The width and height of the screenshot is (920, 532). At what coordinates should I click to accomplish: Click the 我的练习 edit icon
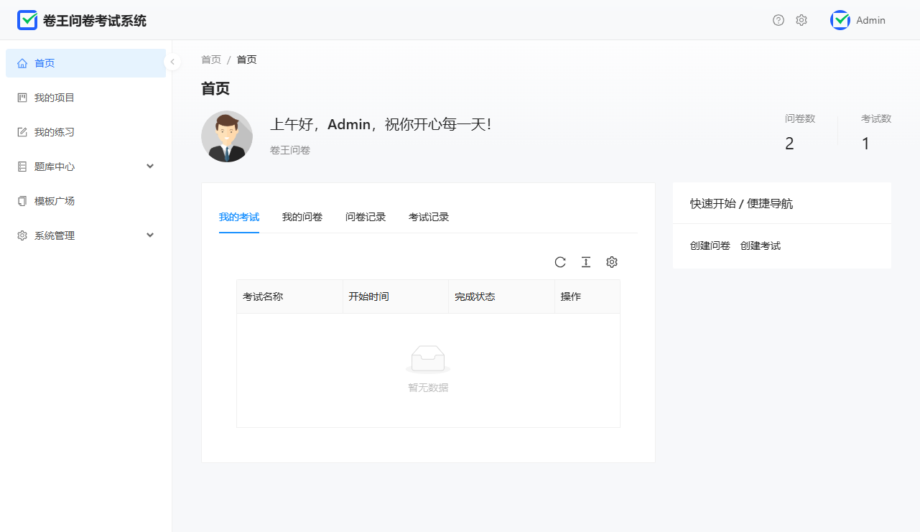(22, 132)
